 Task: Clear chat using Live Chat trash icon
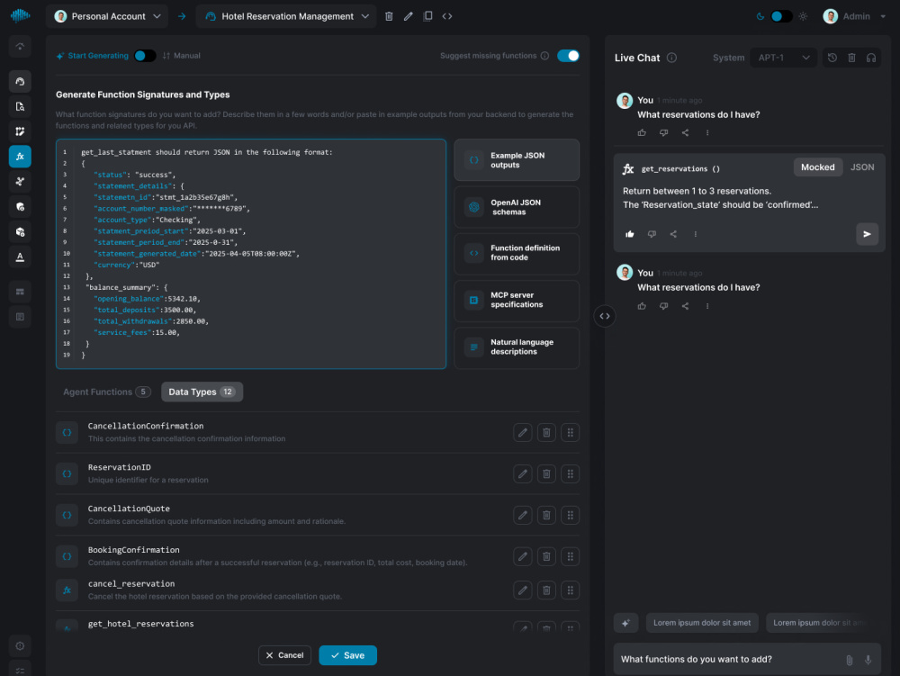pos(851,58)
